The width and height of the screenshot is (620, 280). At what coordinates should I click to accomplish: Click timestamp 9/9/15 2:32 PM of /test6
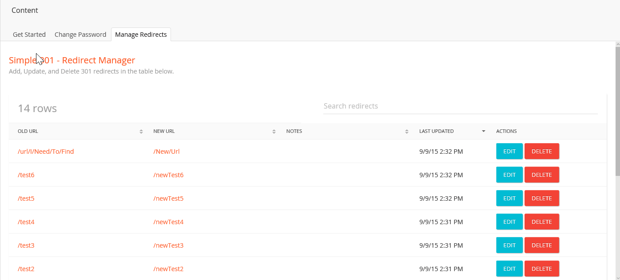click(x=441, y=175)
